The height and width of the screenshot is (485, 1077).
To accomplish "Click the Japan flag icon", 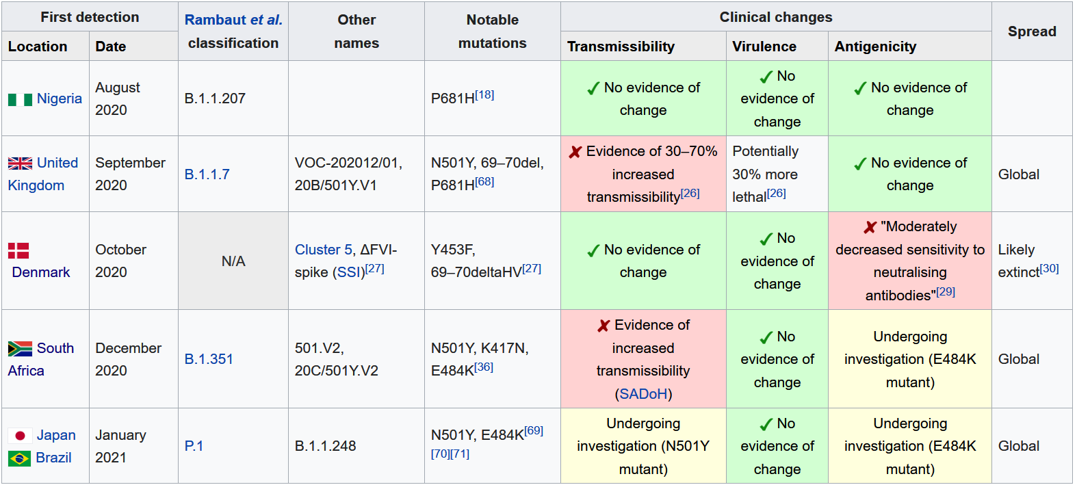I will 20,436.
